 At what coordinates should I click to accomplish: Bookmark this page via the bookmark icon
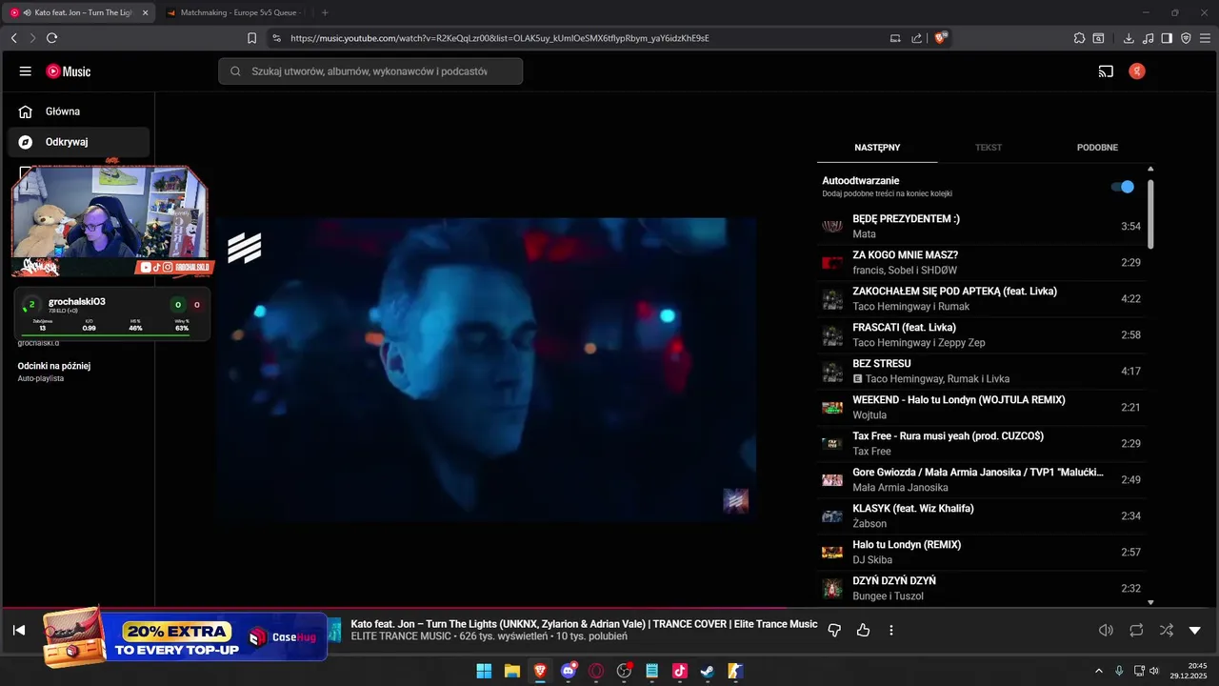point(251,38)
